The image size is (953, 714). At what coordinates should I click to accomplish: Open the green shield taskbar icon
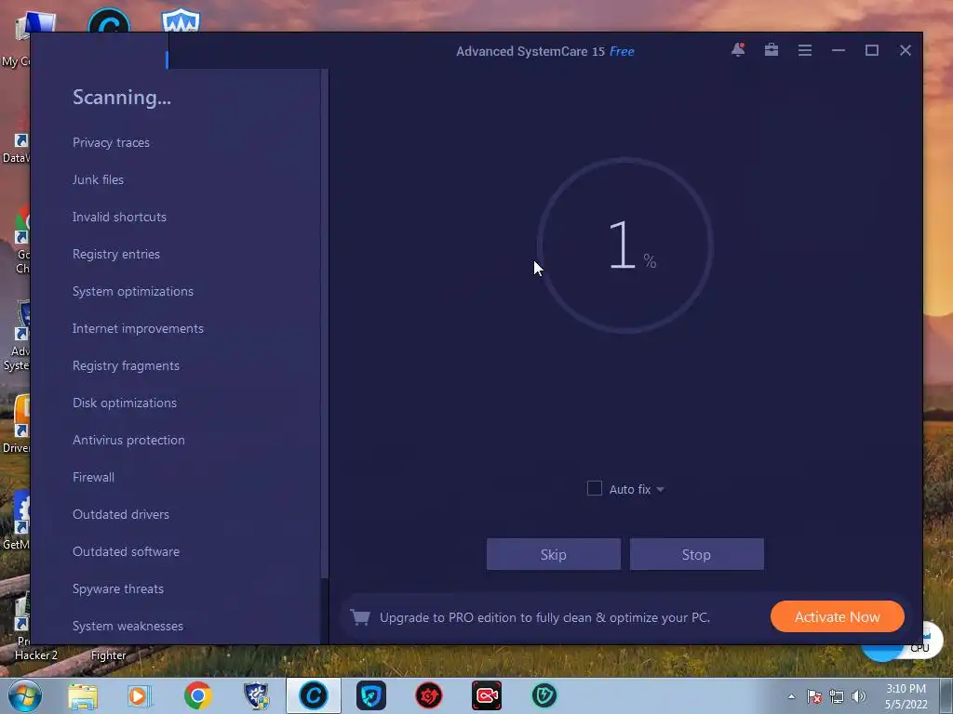tap(544, 695)
